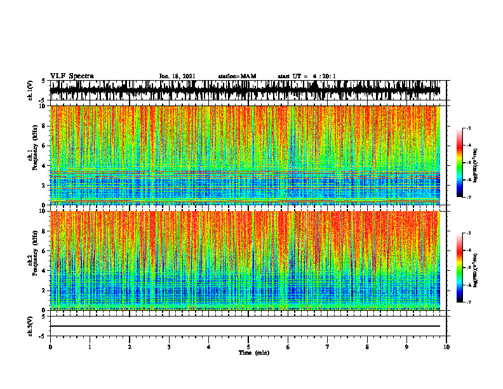503x389 pixels.
Task: Click the "4" minute tick label
Action: click(x=209, y=347)
